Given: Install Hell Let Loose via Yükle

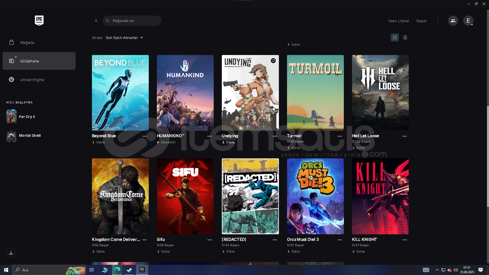Looking at the screenshot, I should [x=358, y=148].
